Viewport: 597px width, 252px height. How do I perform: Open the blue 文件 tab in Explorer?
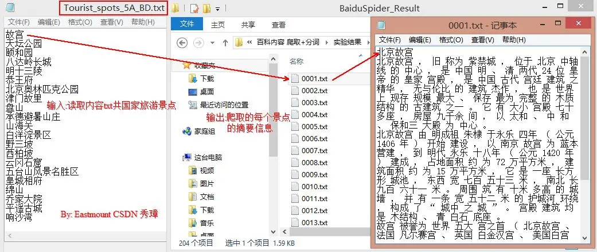(188, 24)
